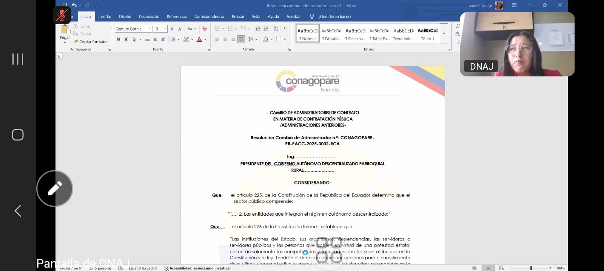The width and height of the screenshot is (604, 271).
Task: Click the show paragraph marks pilcrow icon
Action: [x=285, y=29]
